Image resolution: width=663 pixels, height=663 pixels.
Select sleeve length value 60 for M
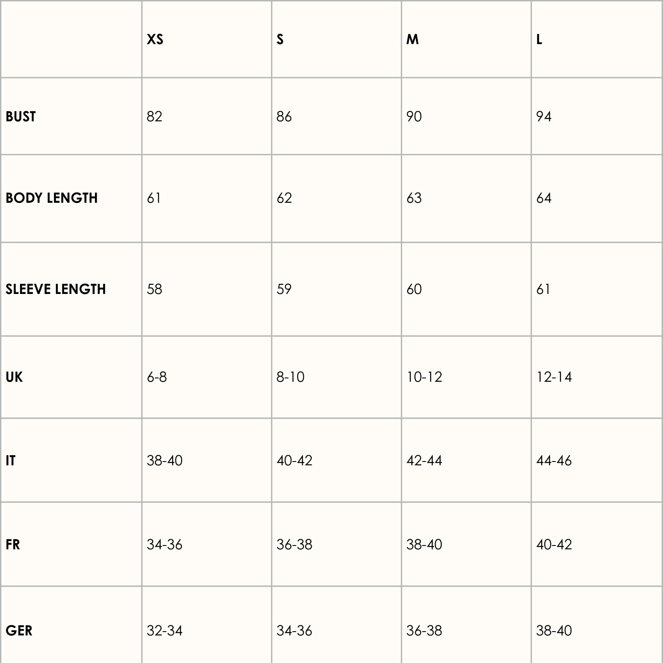coord(414,289)
